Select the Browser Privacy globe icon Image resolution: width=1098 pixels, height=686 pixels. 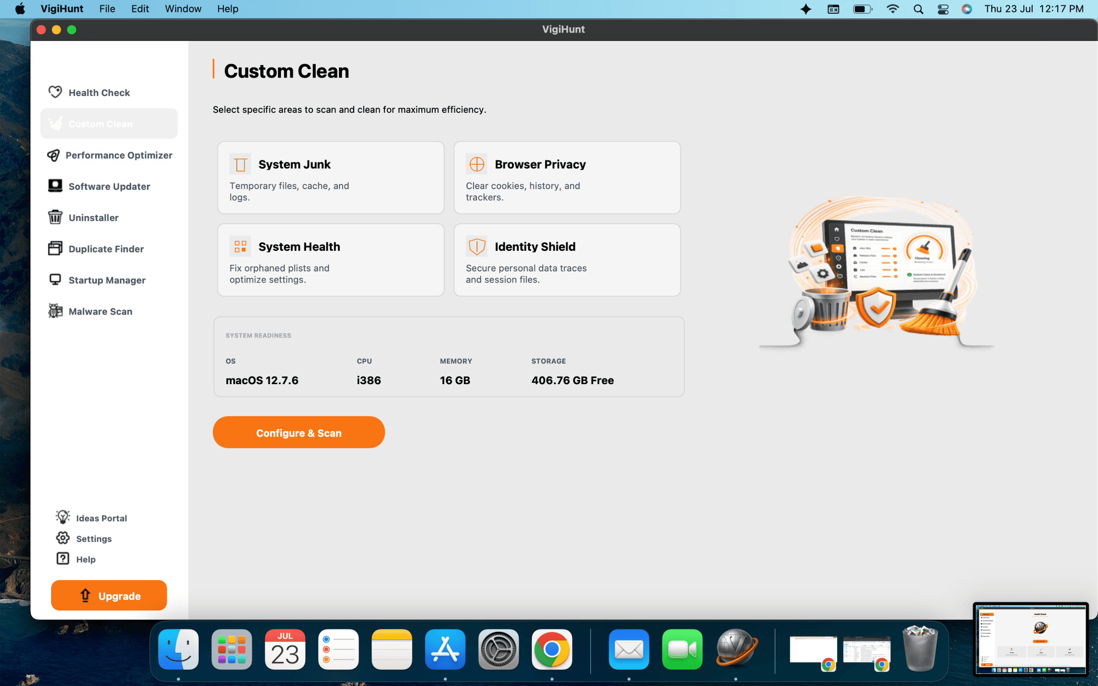[477, 164]
